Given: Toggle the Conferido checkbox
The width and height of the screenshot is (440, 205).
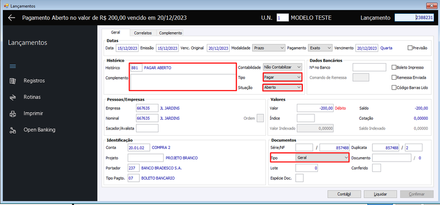Looking at the screenshot, I should 377,168.
